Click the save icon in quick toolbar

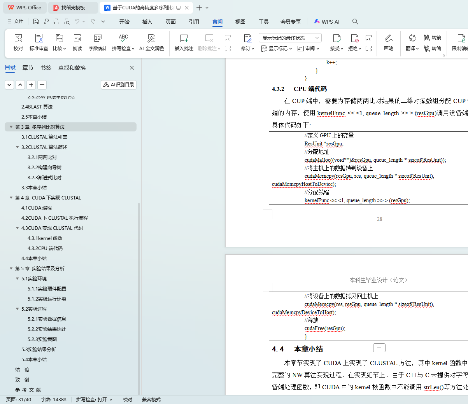click(36, 21)
